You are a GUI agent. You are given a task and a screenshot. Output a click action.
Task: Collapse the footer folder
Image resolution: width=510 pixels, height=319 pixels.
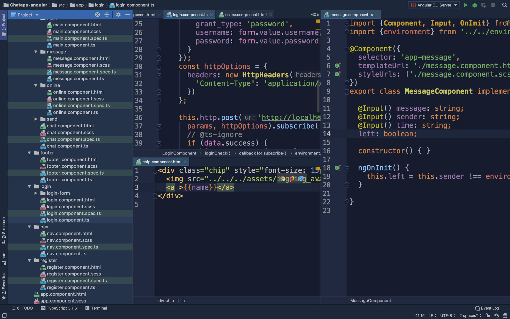pyautogui.click(x=29, y=153)
